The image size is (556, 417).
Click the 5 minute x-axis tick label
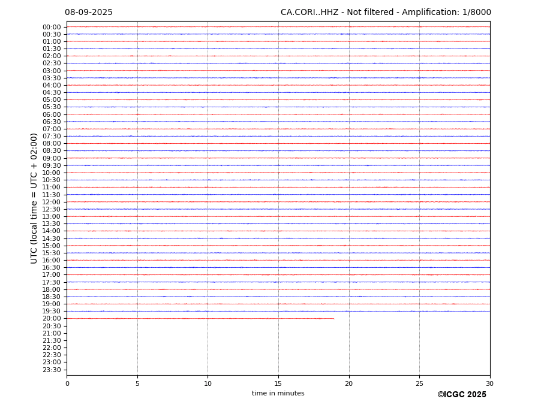click(x=137, y=383)
